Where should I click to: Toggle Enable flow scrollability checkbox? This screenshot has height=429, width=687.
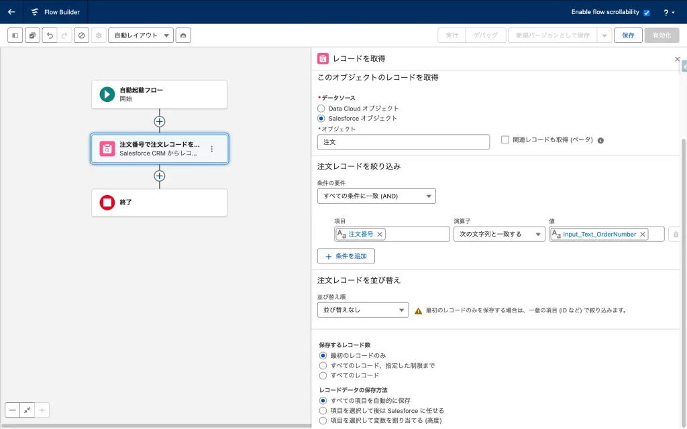(647, 13)
